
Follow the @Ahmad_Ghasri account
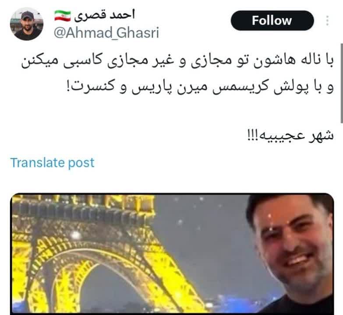point(272,21)
